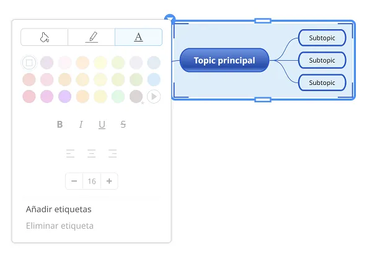Align text to the right

112,154
